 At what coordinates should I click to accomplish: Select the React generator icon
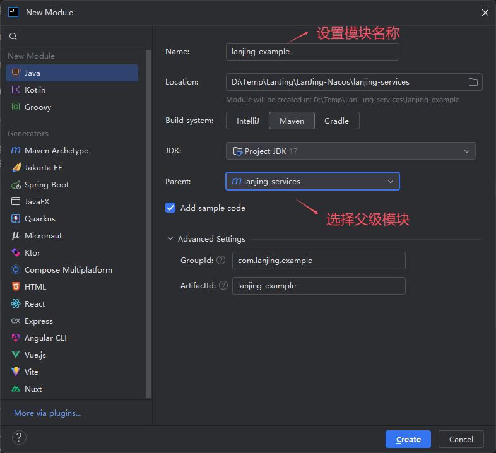click(x=16, y=303)
